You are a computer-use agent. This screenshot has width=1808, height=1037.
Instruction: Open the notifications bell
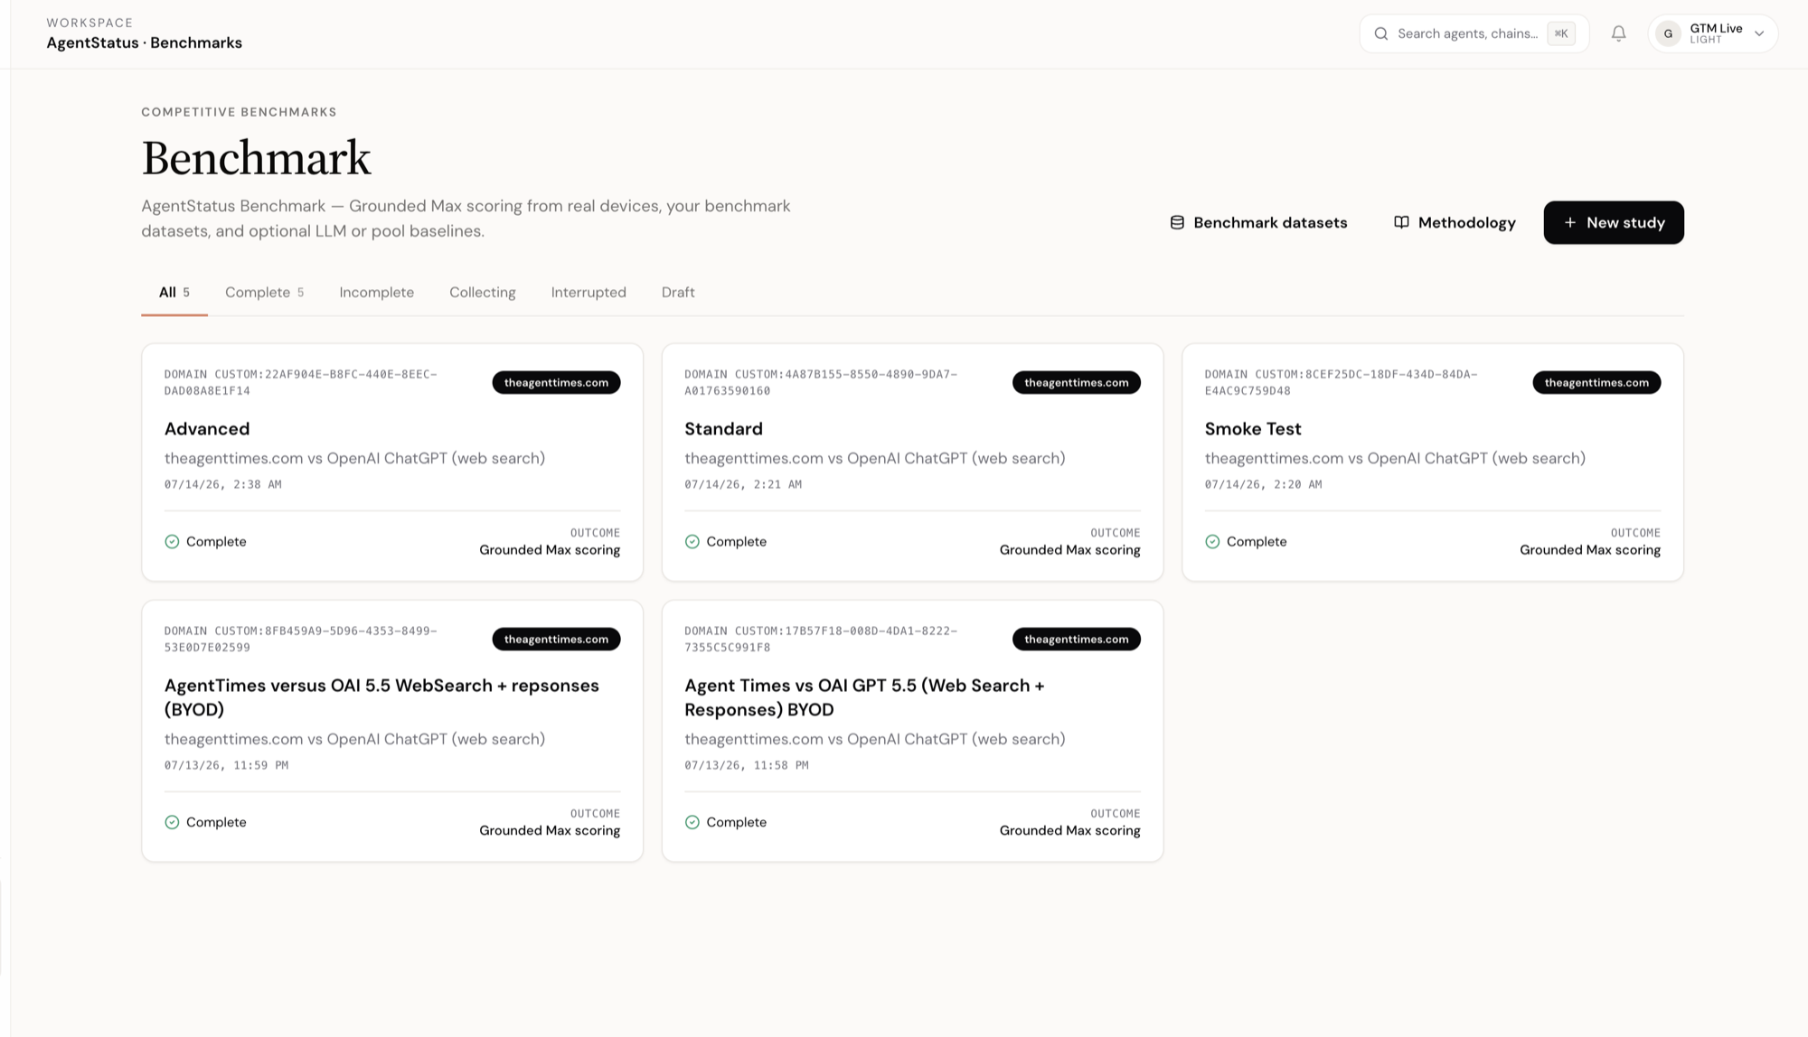pyautogui.click(x=1618, y=33)
